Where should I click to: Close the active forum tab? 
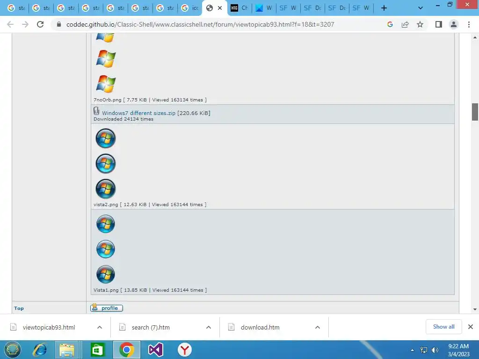click(220, 8)
